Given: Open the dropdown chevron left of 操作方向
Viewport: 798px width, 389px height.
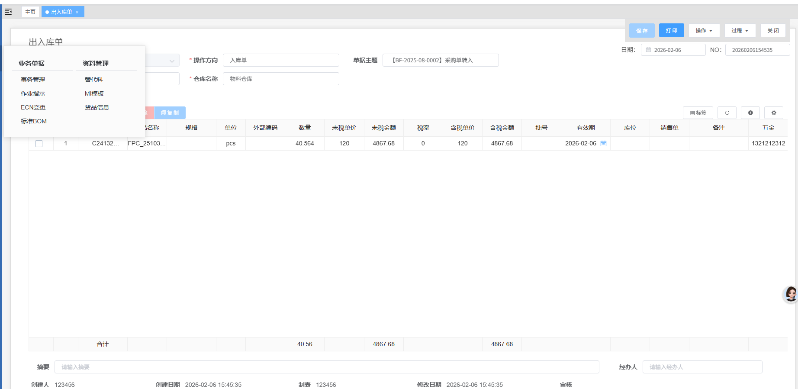Looking at the screenshot, I should tap(172, 61).
